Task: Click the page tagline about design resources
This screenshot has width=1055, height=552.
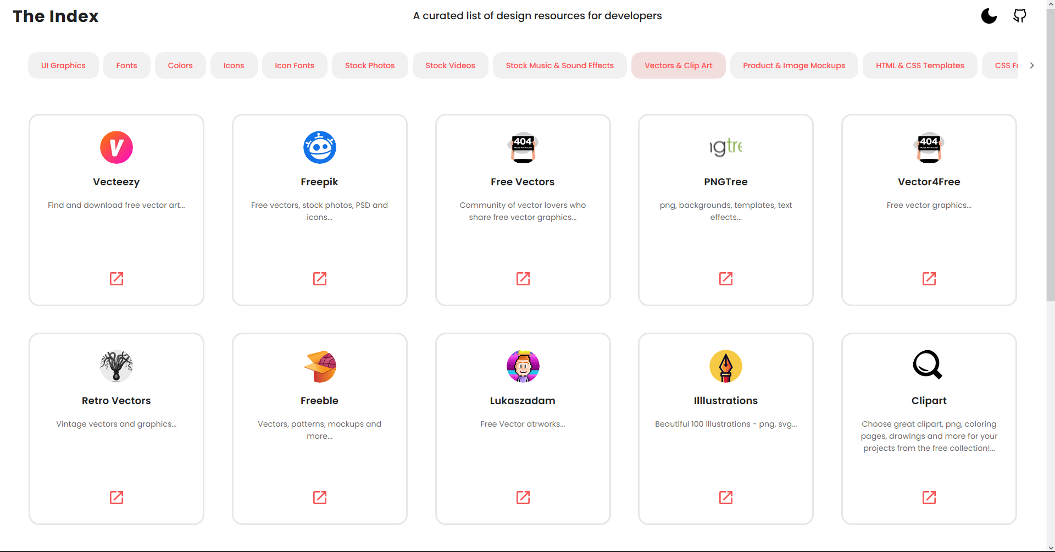Action: coord(537,16)
